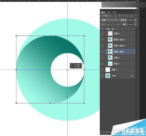Hide the selected 图层 6 副本 layer
Screen dimensions: 146x136
pos(102,51)
